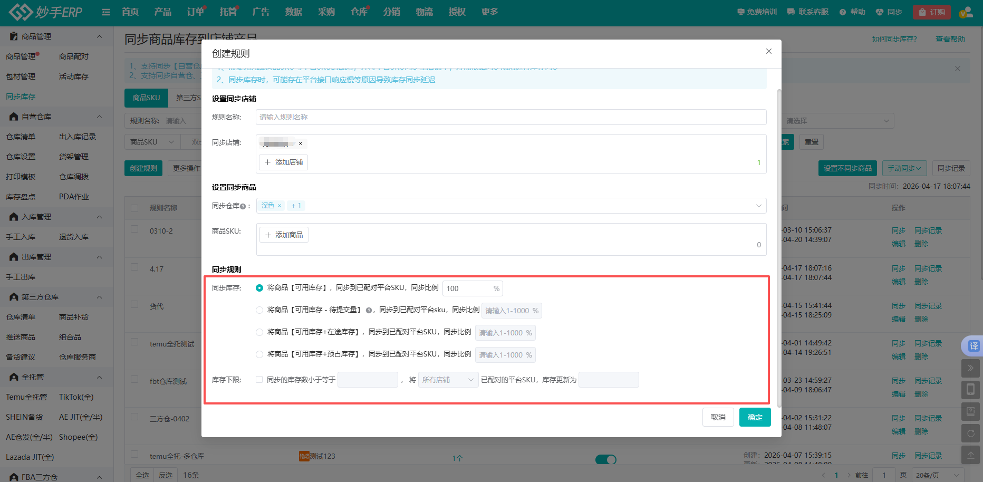Image resolution: width=983 pixels, height=482 pixels.
Task: Click the 译 translate floating button
Action: point(973,346)
